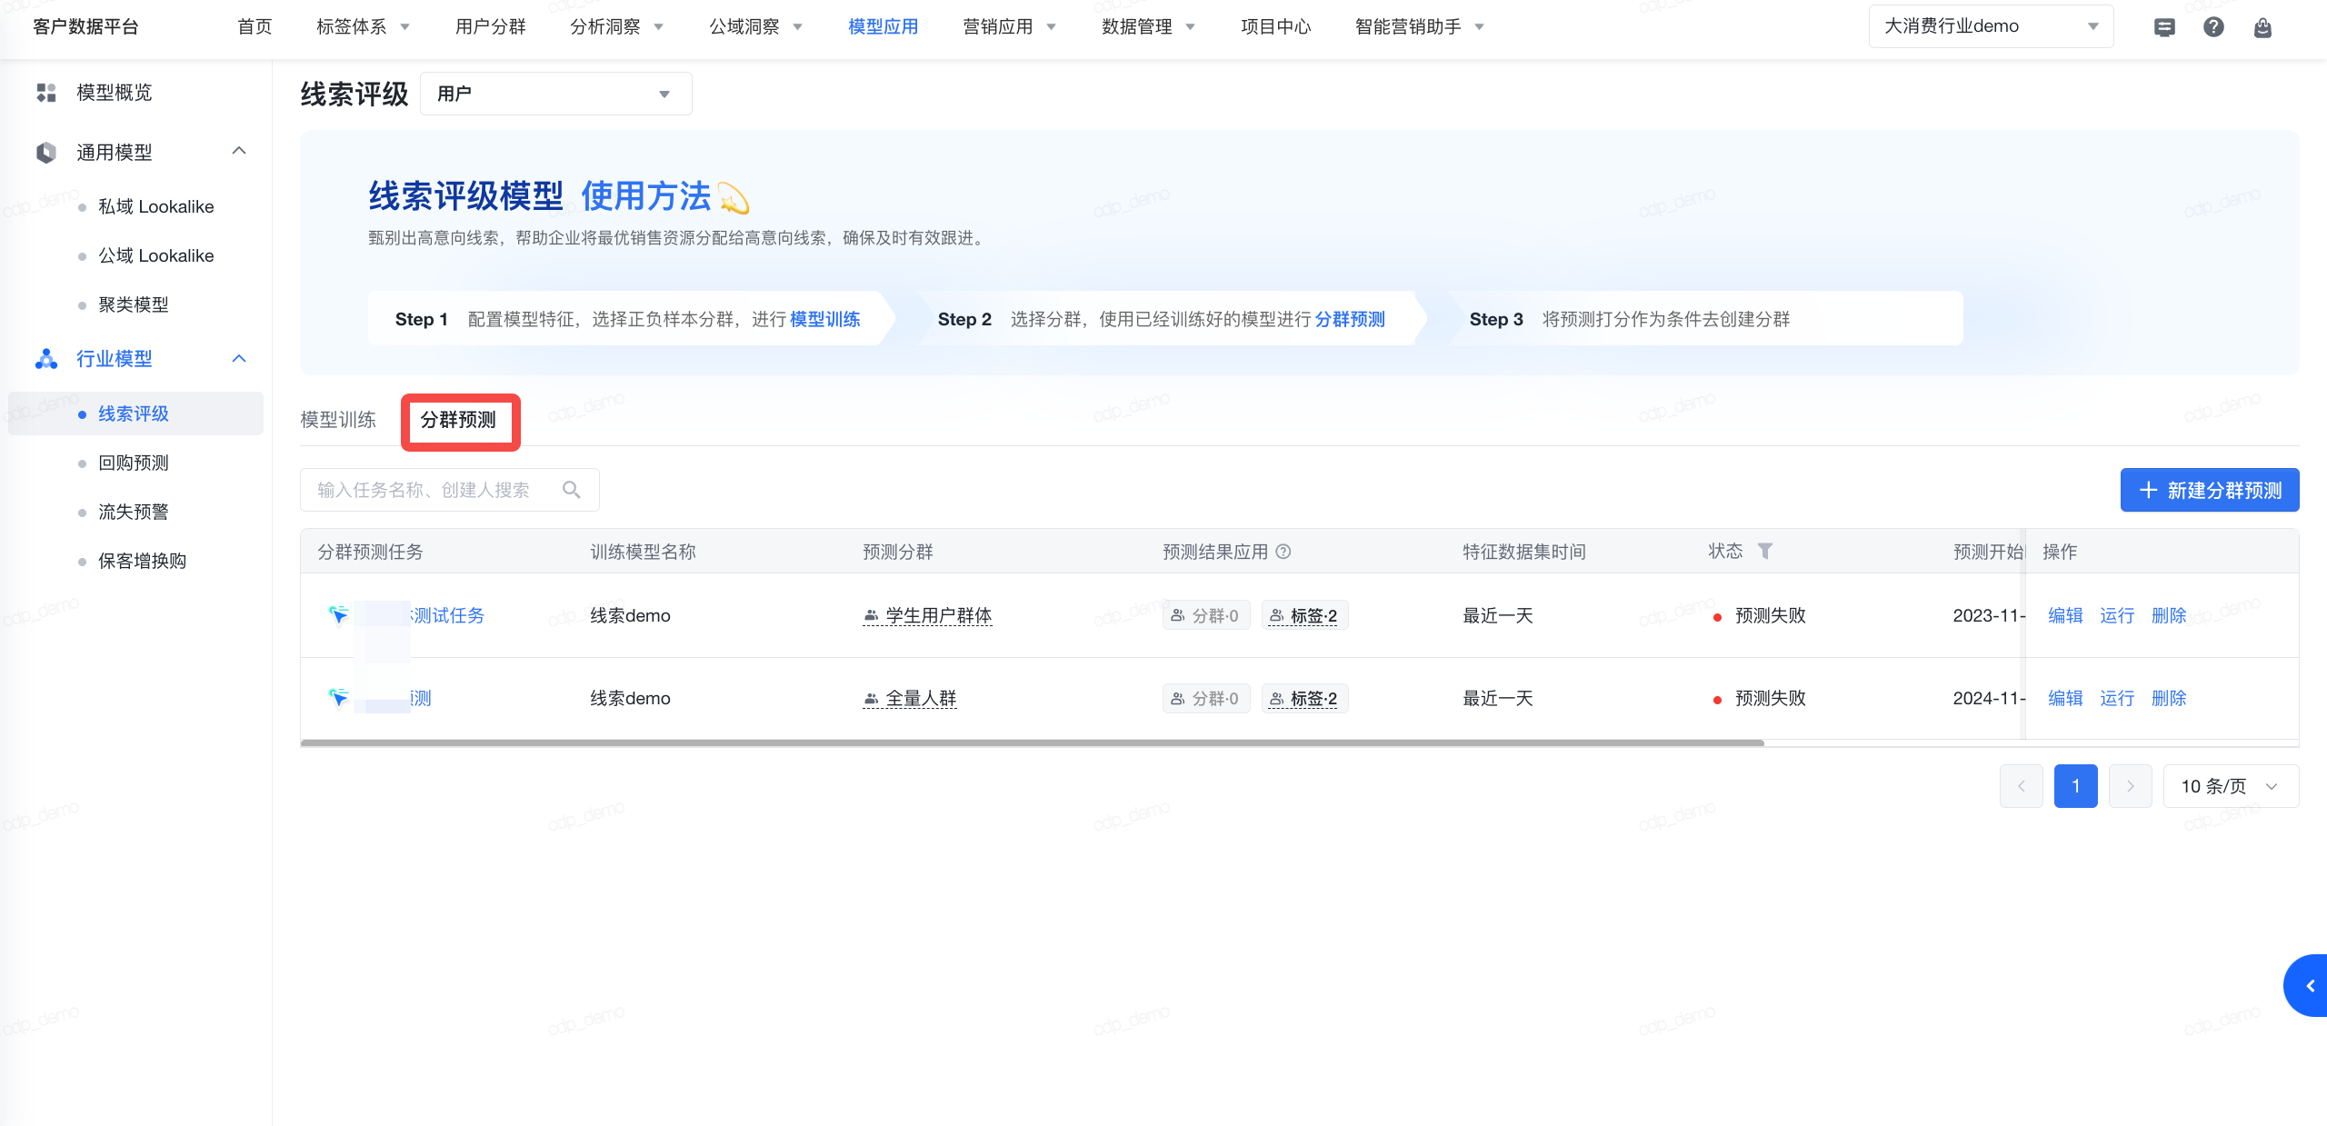
Task: Open the messages icon in top bar
Action: pos(2164,27)
